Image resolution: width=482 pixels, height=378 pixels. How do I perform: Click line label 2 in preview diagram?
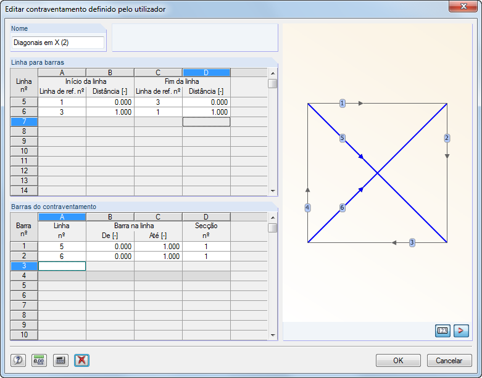447,138
